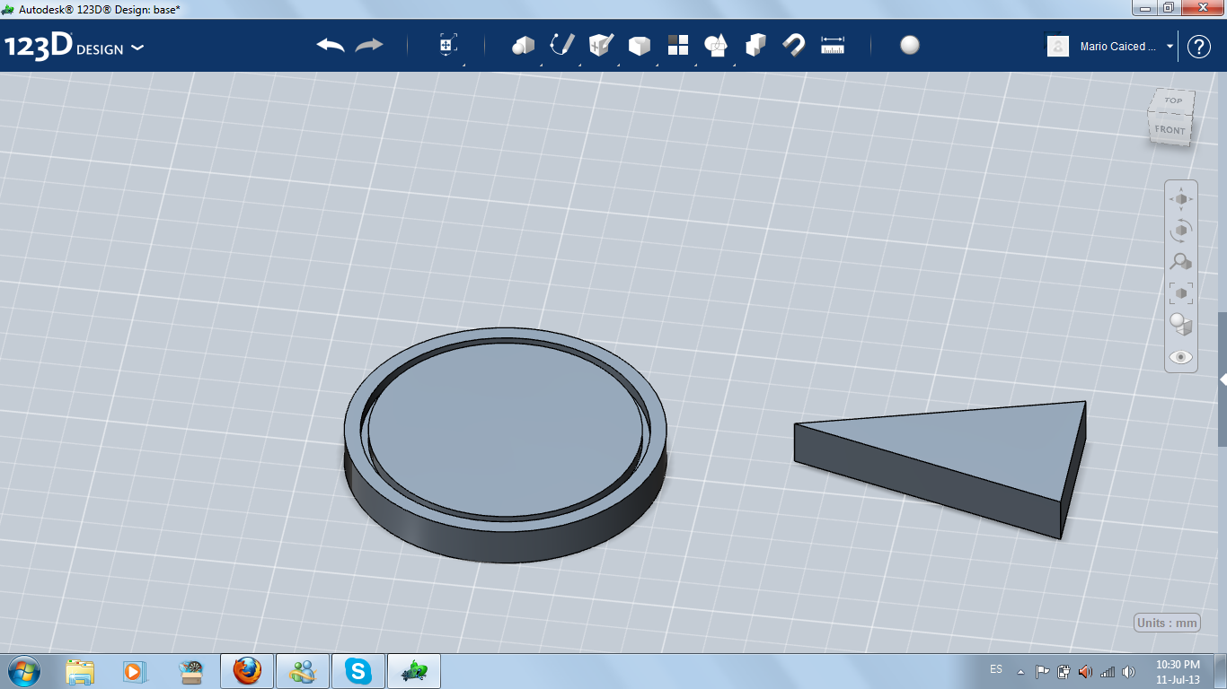Fit the view to the model
The height and width of the screenshot is (689, 1227).
coord(1181,293)
